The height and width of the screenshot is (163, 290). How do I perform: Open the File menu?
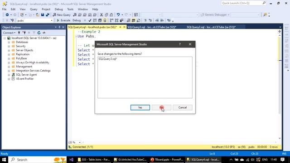(4, 9)
